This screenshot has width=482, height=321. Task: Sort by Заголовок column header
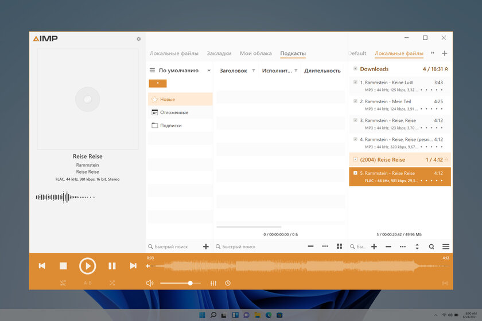[x=234, y=71]
